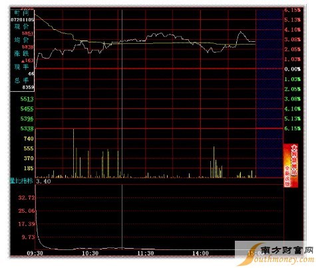Click the red 2.05% percentage label
Image resolution: width=316 pixels, height=268 pixels.
(x=293, y=49)
